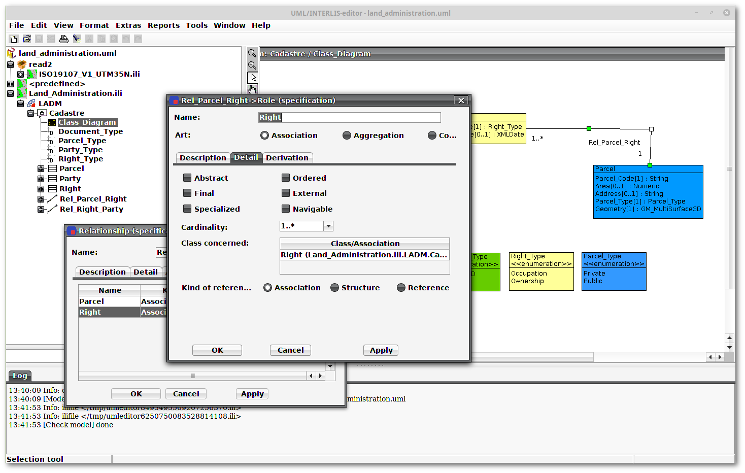Viewport: 745px width, 473px height.
Task: Open the Cardinality dropdown
Action: [x=328, y=226]
